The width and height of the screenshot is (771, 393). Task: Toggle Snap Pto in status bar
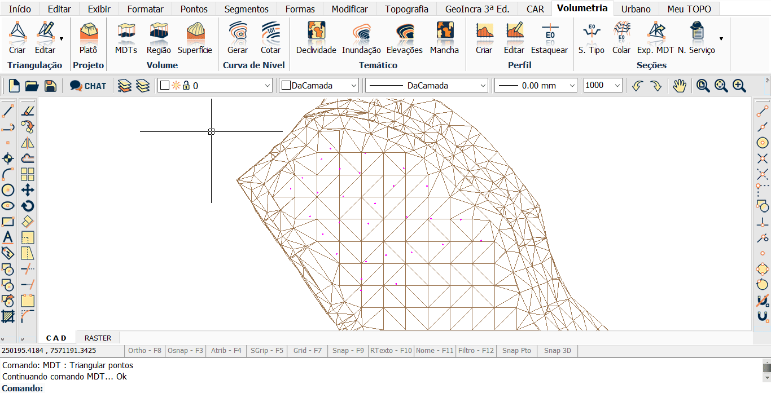pyautogui.click(x=517, y=351)
